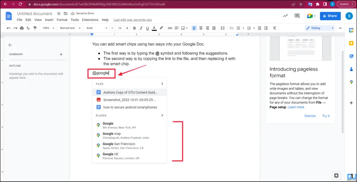Open the Editing mode dropdown

point(320,28)
